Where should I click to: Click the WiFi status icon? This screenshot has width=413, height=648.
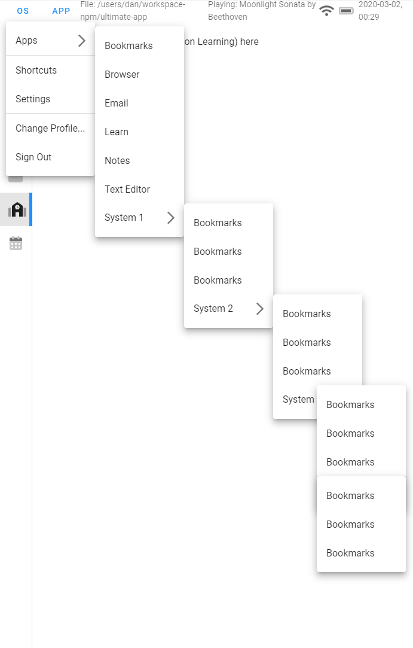coord(326,10)
